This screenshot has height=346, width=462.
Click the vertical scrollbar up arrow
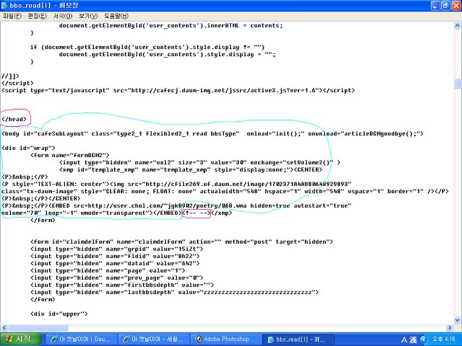point(457,26)
